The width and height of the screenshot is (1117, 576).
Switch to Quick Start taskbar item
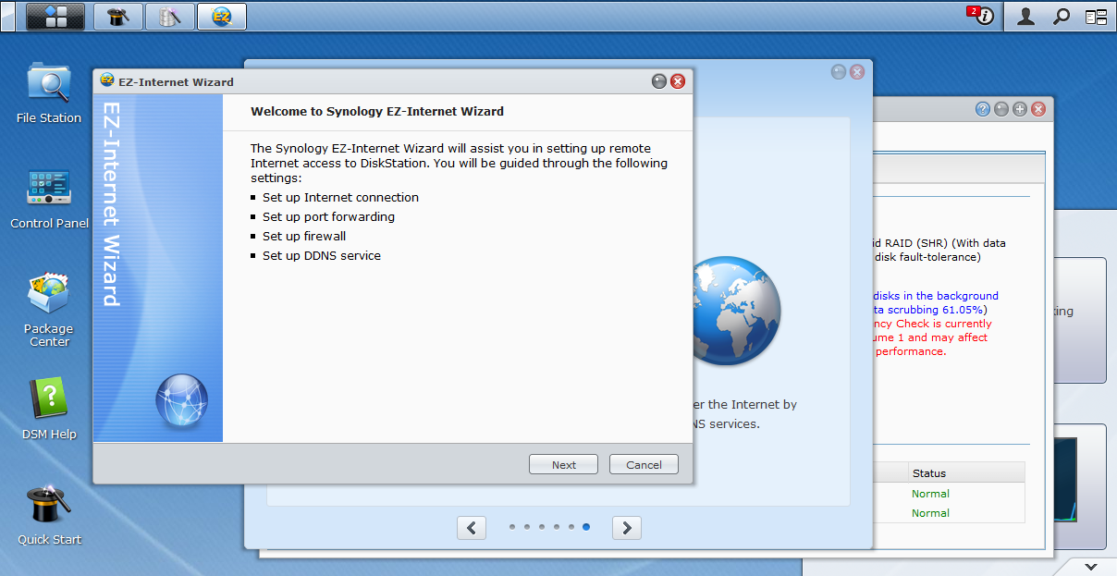pos(118,16)
